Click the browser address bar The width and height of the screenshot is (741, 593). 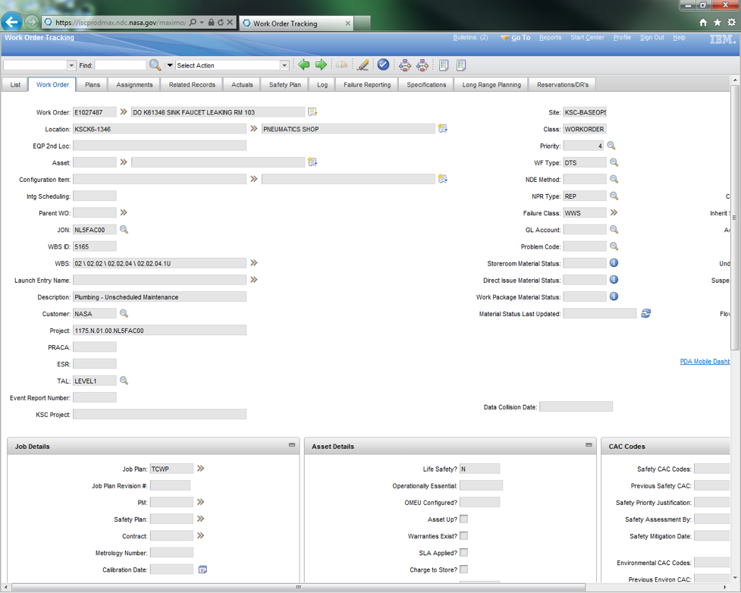(x=121, y=22)
